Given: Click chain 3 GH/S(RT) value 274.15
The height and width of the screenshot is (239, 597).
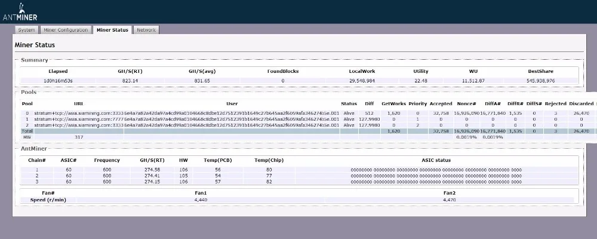Looking at the screenshot, I should (x=152, y=182).
